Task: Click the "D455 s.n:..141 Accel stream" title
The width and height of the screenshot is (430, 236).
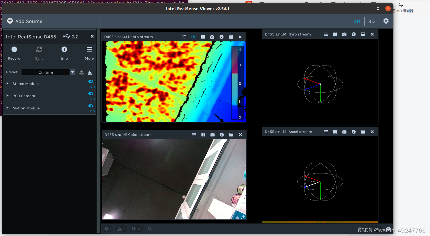Action: [x=288, y=132]
